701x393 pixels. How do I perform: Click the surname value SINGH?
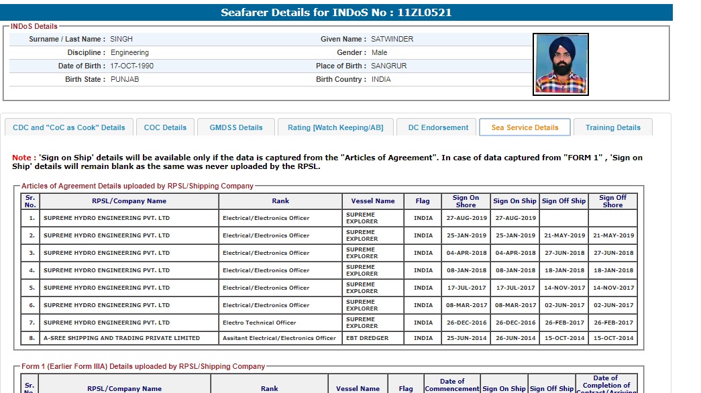tap(121, 40)
